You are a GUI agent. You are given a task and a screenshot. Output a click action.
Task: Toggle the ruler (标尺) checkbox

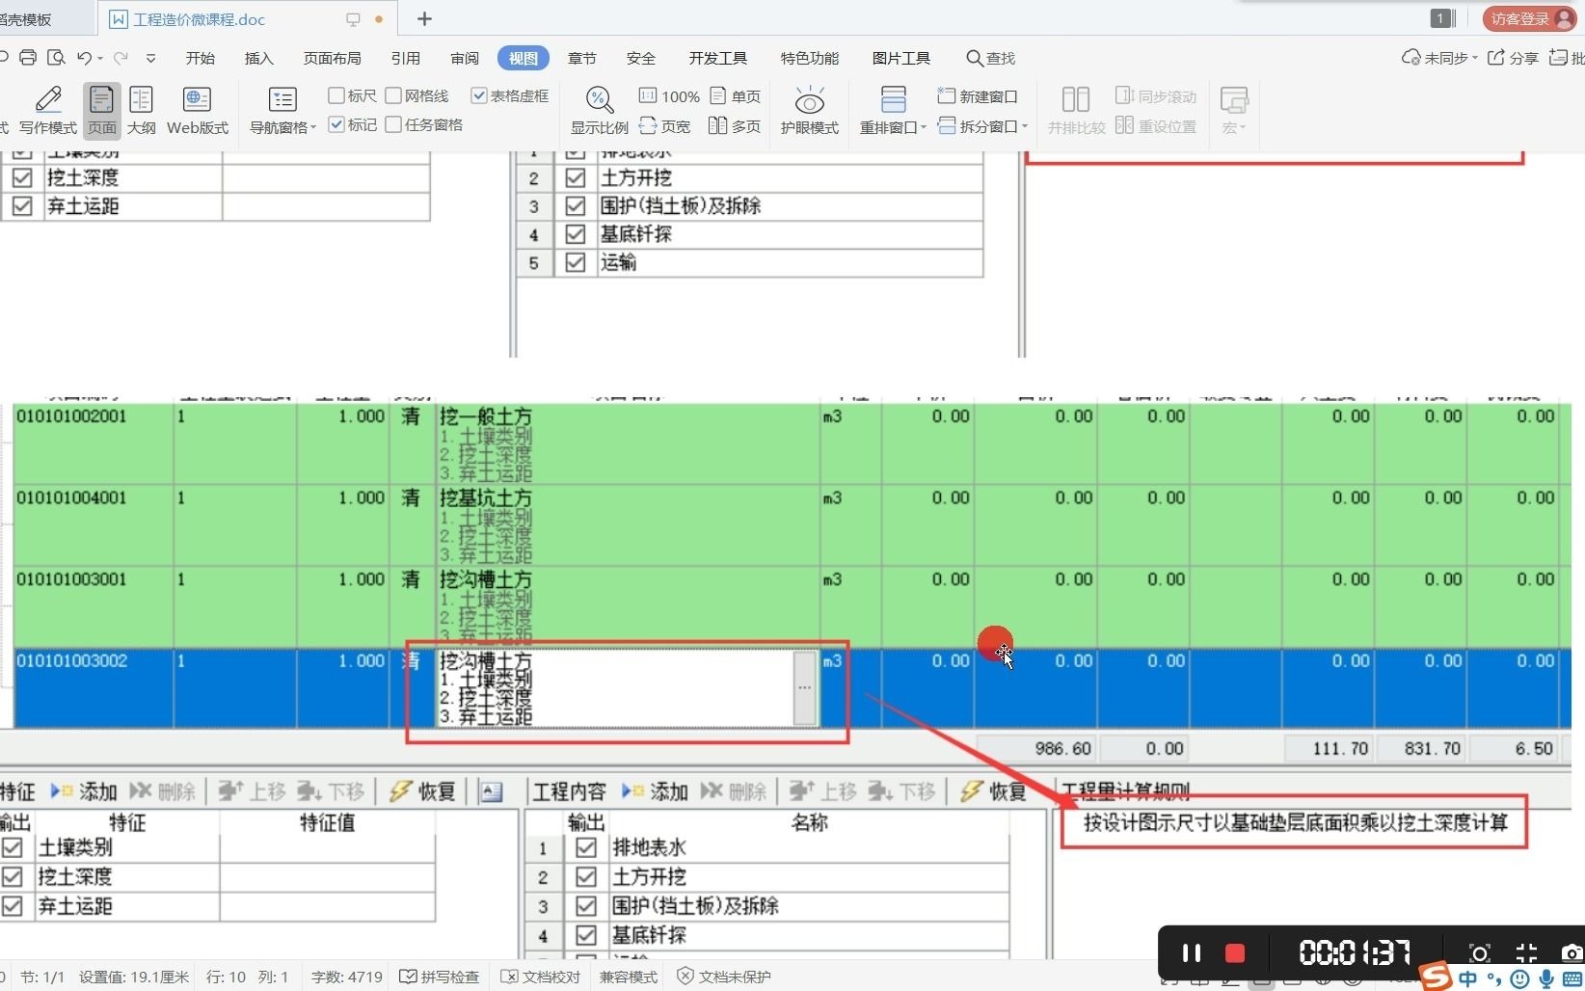(336, 95)
